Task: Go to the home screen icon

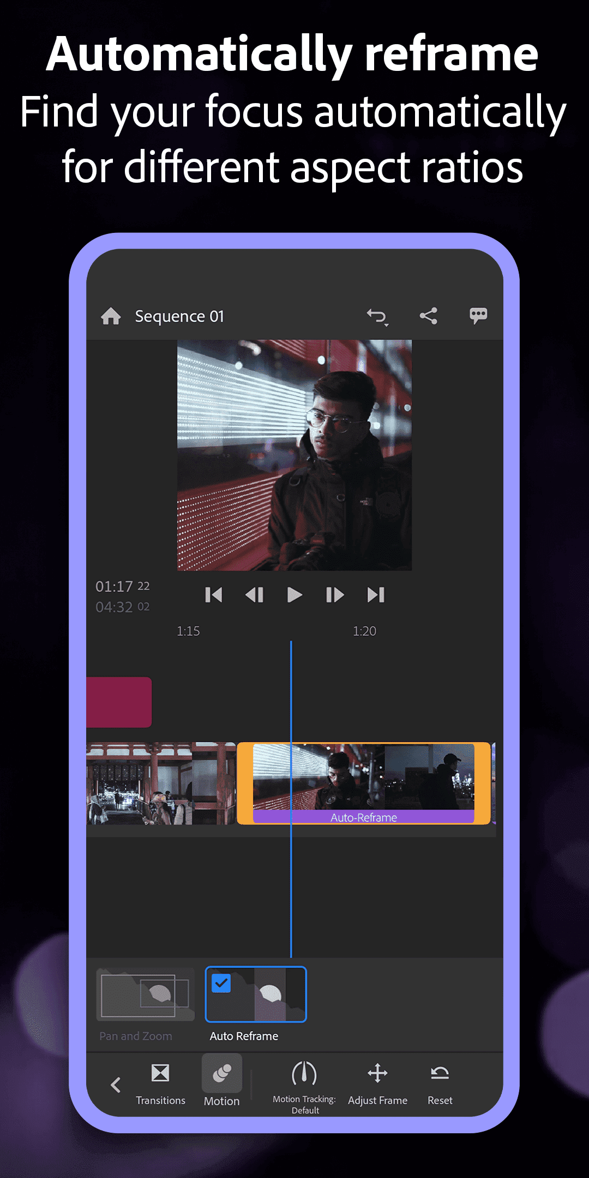Action: [x=111, y=316]
